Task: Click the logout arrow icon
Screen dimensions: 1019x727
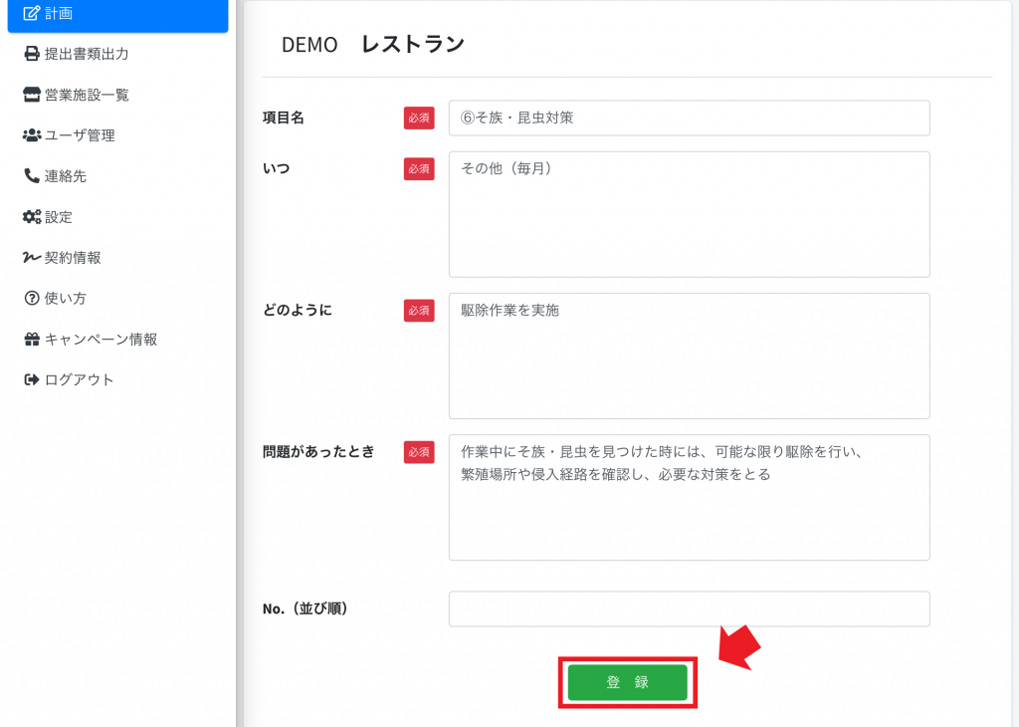Action: point(31,379)
